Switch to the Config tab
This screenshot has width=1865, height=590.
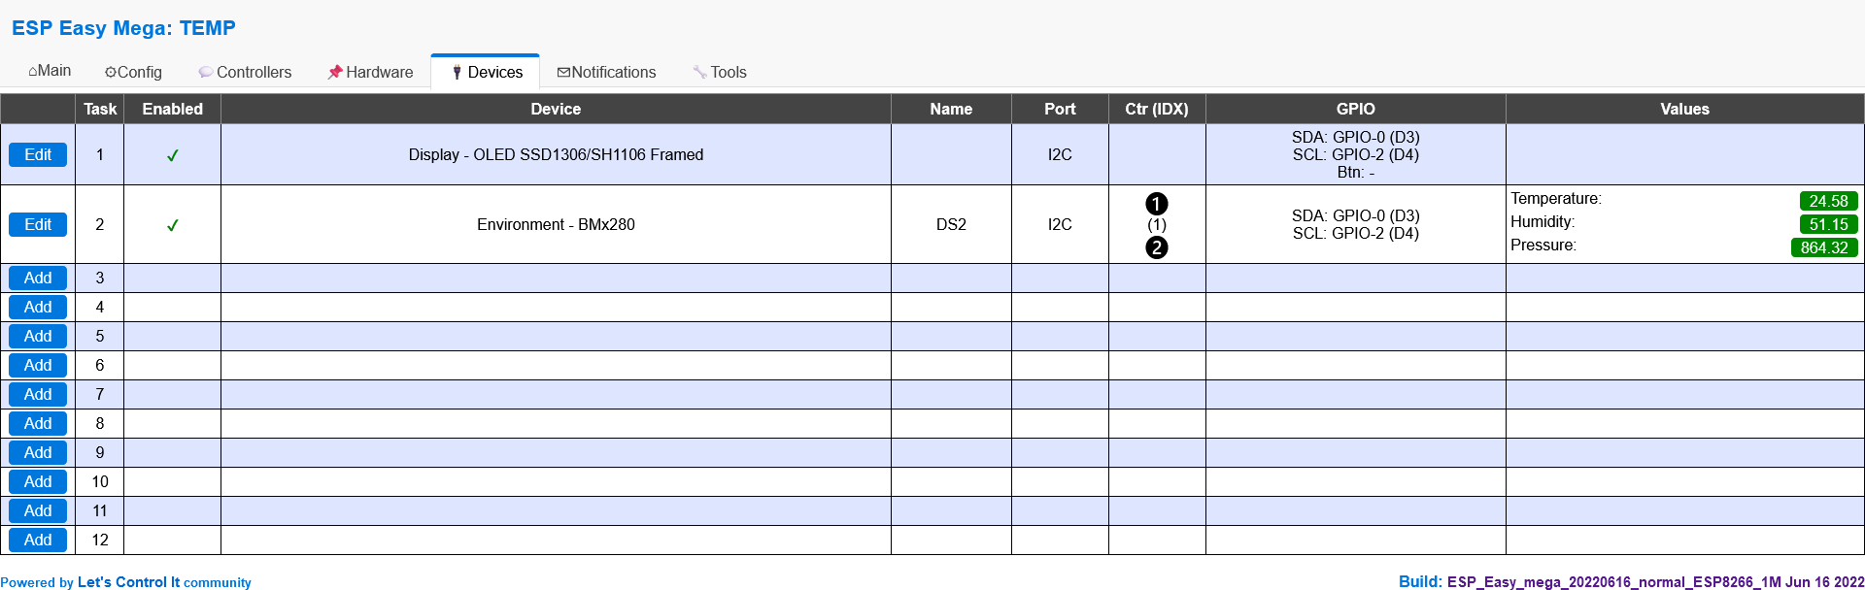(x=133, y=72)
